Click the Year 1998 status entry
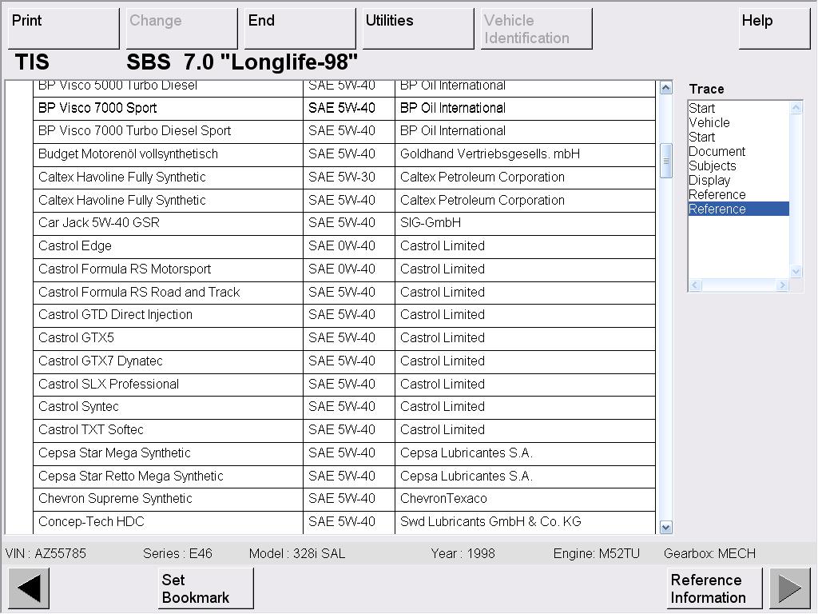Screen dimensions: 818x614 (463, 553)
